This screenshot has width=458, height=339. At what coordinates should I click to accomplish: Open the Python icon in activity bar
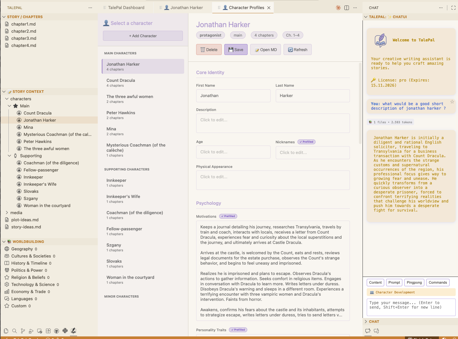[65, 331]
